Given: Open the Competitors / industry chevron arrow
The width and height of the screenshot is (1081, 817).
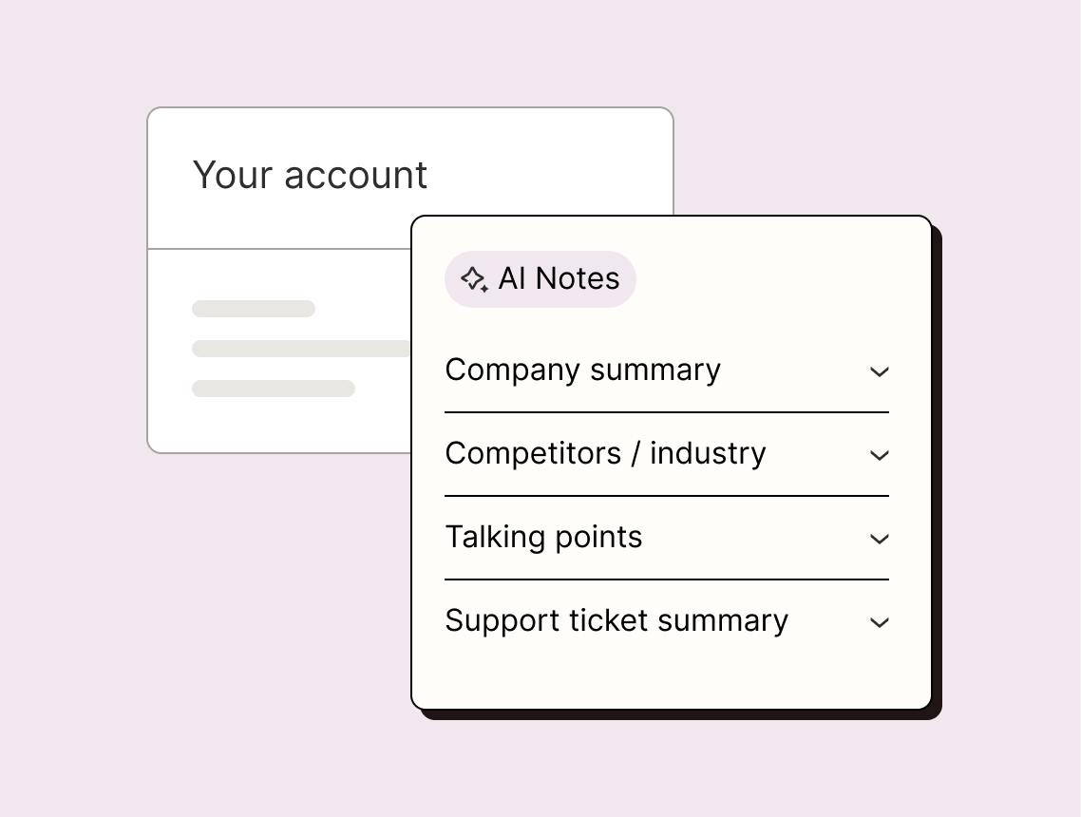Looking at the screenshot, I should pyautogui.click(x=880, y=455).
